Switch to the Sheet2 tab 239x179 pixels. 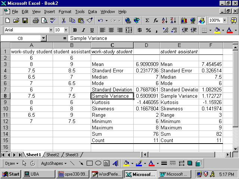point(53,154)
